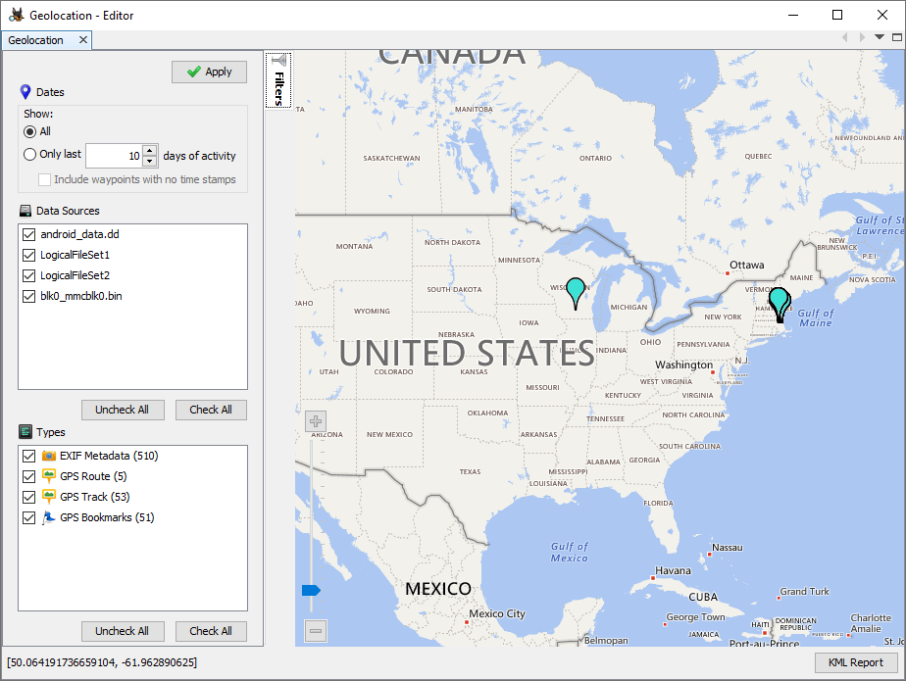Generate a KML Report
Image resolution: width=906 pixels, height=681 pixels.
(854, 662)
